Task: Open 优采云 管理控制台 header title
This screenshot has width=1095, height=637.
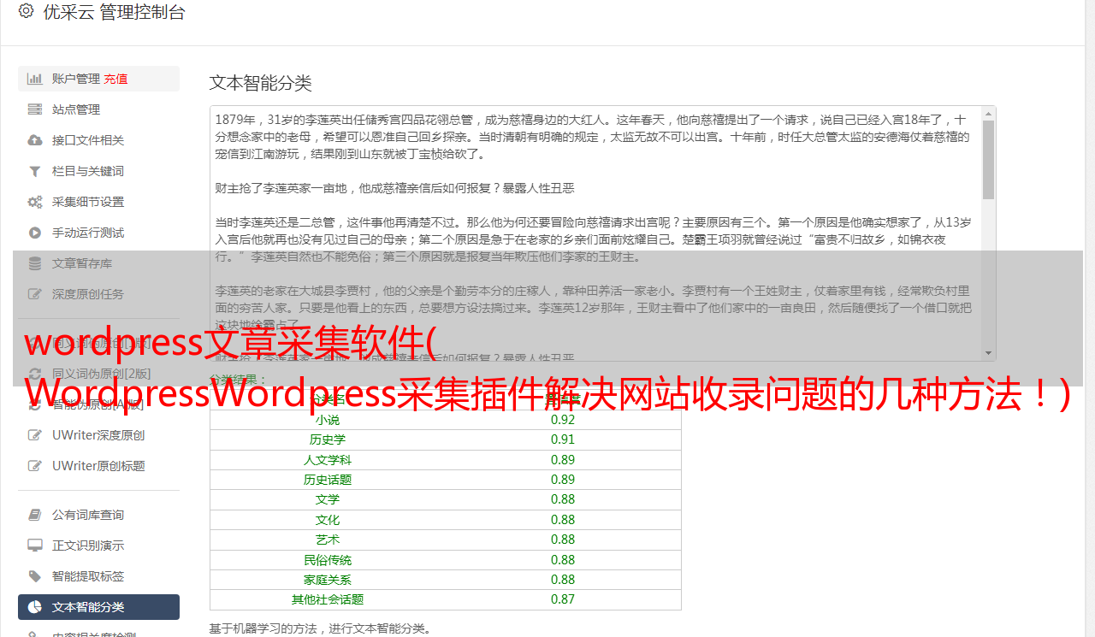Action: pyautogui.click(x=114, y=12)
